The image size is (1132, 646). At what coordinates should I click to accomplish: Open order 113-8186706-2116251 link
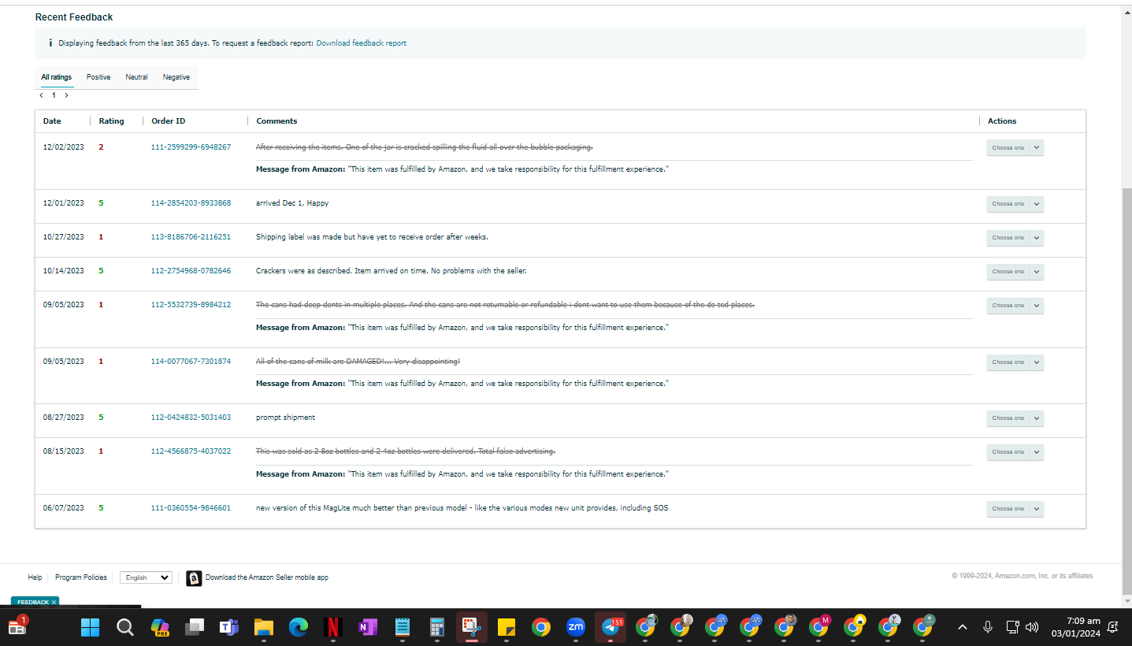coord(191,237)
